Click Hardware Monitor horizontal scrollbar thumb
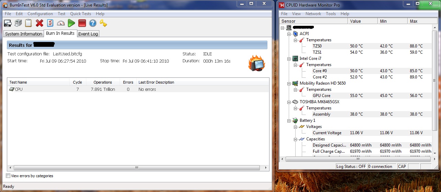Viewport: 441px width, 192px height. [357, 159]
